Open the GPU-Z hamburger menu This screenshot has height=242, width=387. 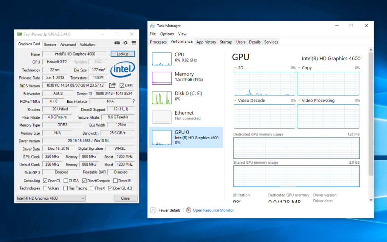coord(133,43)
